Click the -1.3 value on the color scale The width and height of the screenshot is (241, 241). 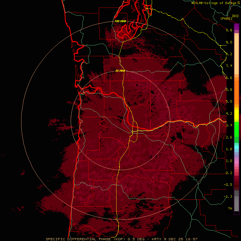click(x=228, y=197)
